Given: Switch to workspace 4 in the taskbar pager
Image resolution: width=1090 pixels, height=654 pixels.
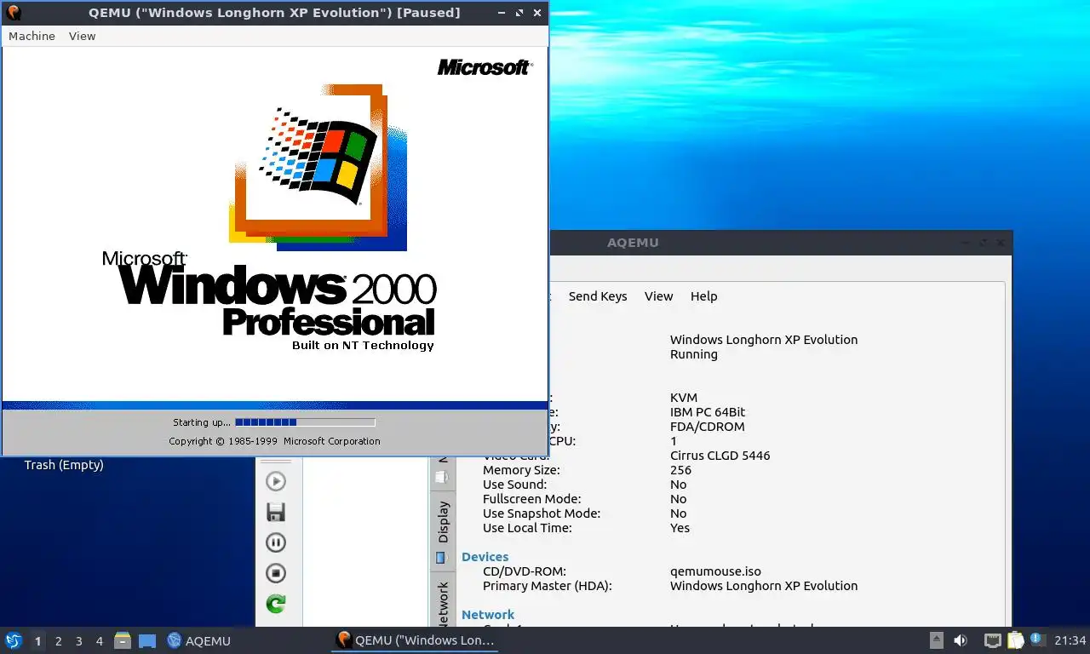Looking at the screenshot, I should tap(100, 641).
